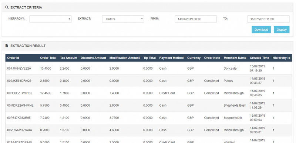Click the Order Note column header
The height and width of the screenshot is (143, 296).
point(212,58)
